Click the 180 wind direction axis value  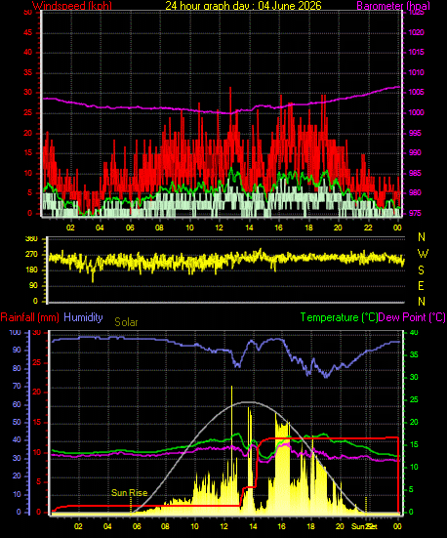tap(31, 270)
